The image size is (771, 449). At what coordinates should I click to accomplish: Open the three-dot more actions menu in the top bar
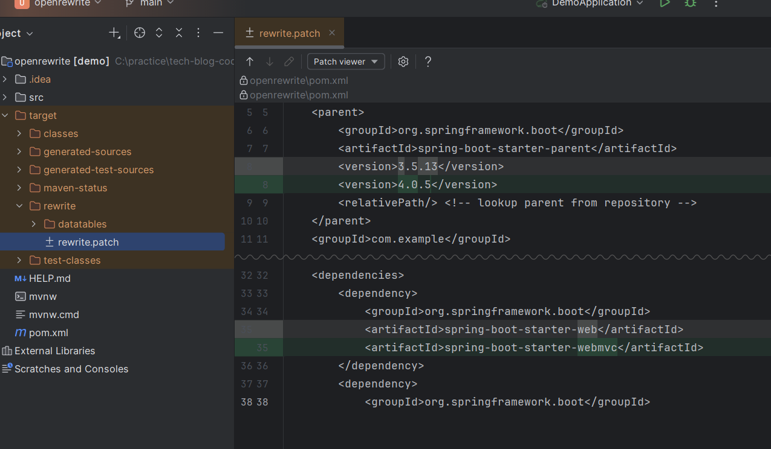[716, 4]
